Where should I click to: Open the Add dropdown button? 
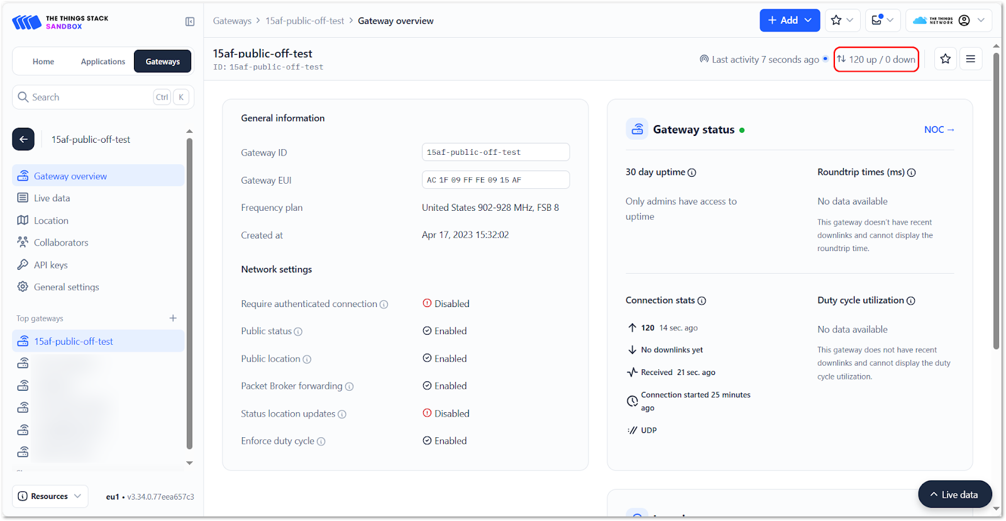click(789, 20)
